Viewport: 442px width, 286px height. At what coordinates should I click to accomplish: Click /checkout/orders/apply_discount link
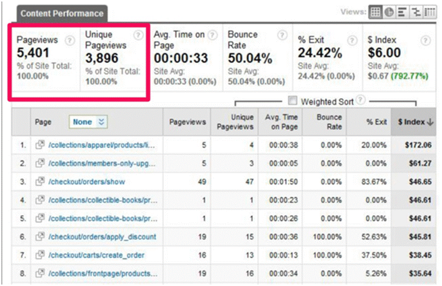pos(102,237)
